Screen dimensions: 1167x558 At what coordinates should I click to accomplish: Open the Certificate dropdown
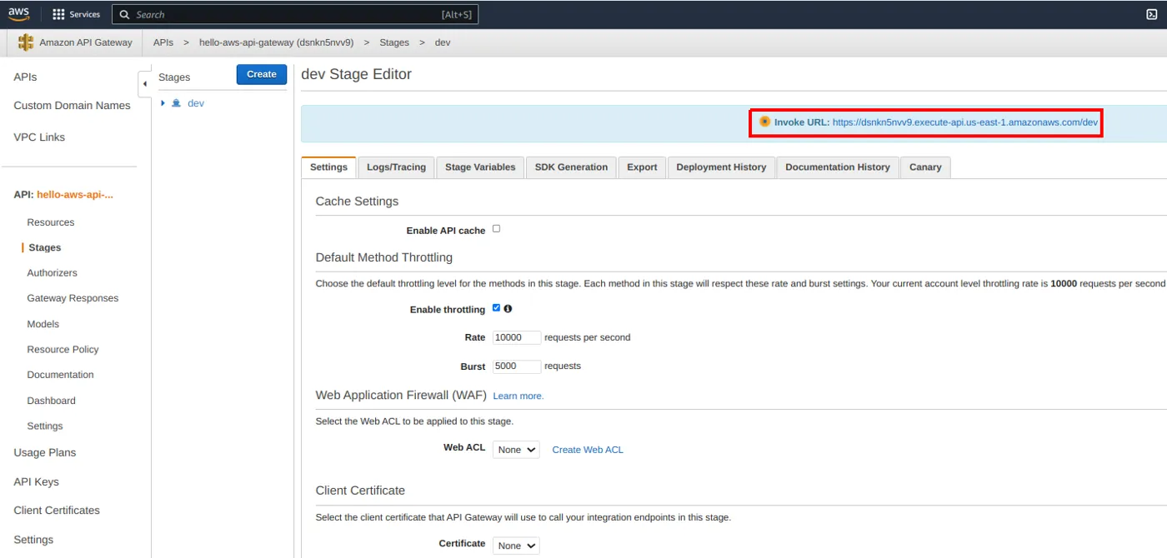(x=516, y=546)
